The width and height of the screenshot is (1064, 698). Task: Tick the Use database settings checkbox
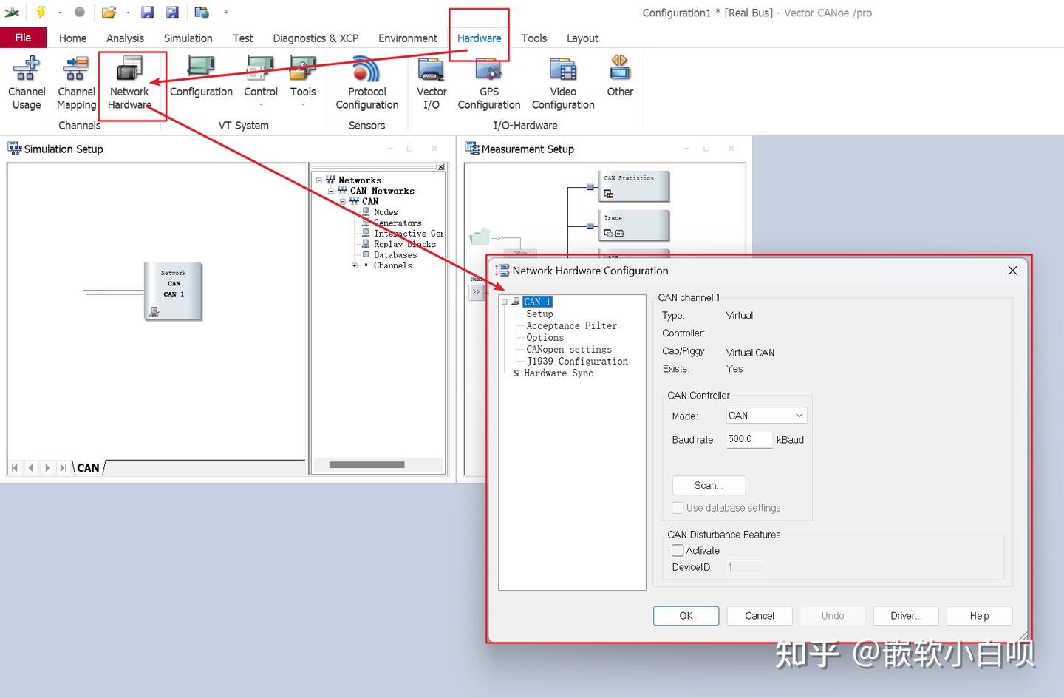pos(678,508)
